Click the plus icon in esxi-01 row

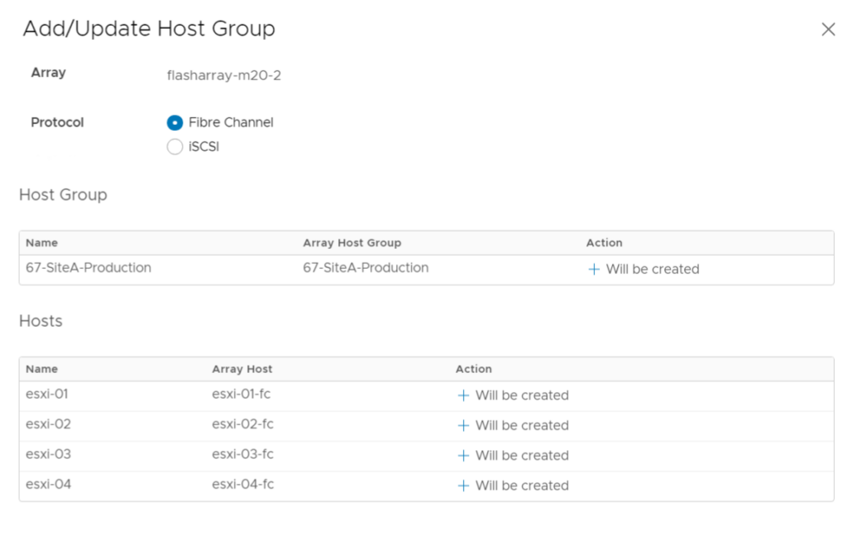click(463, 395)
